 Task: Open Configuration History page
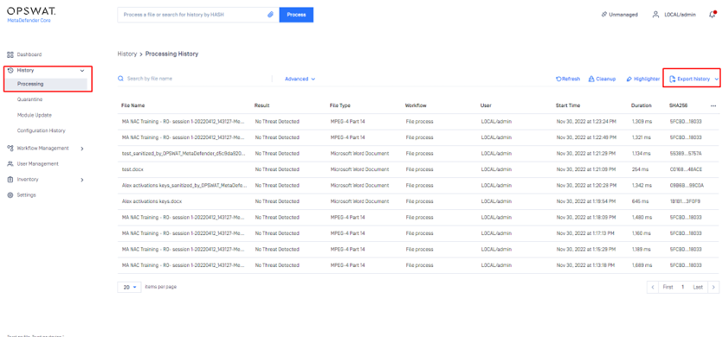click(x=41, y=130)
